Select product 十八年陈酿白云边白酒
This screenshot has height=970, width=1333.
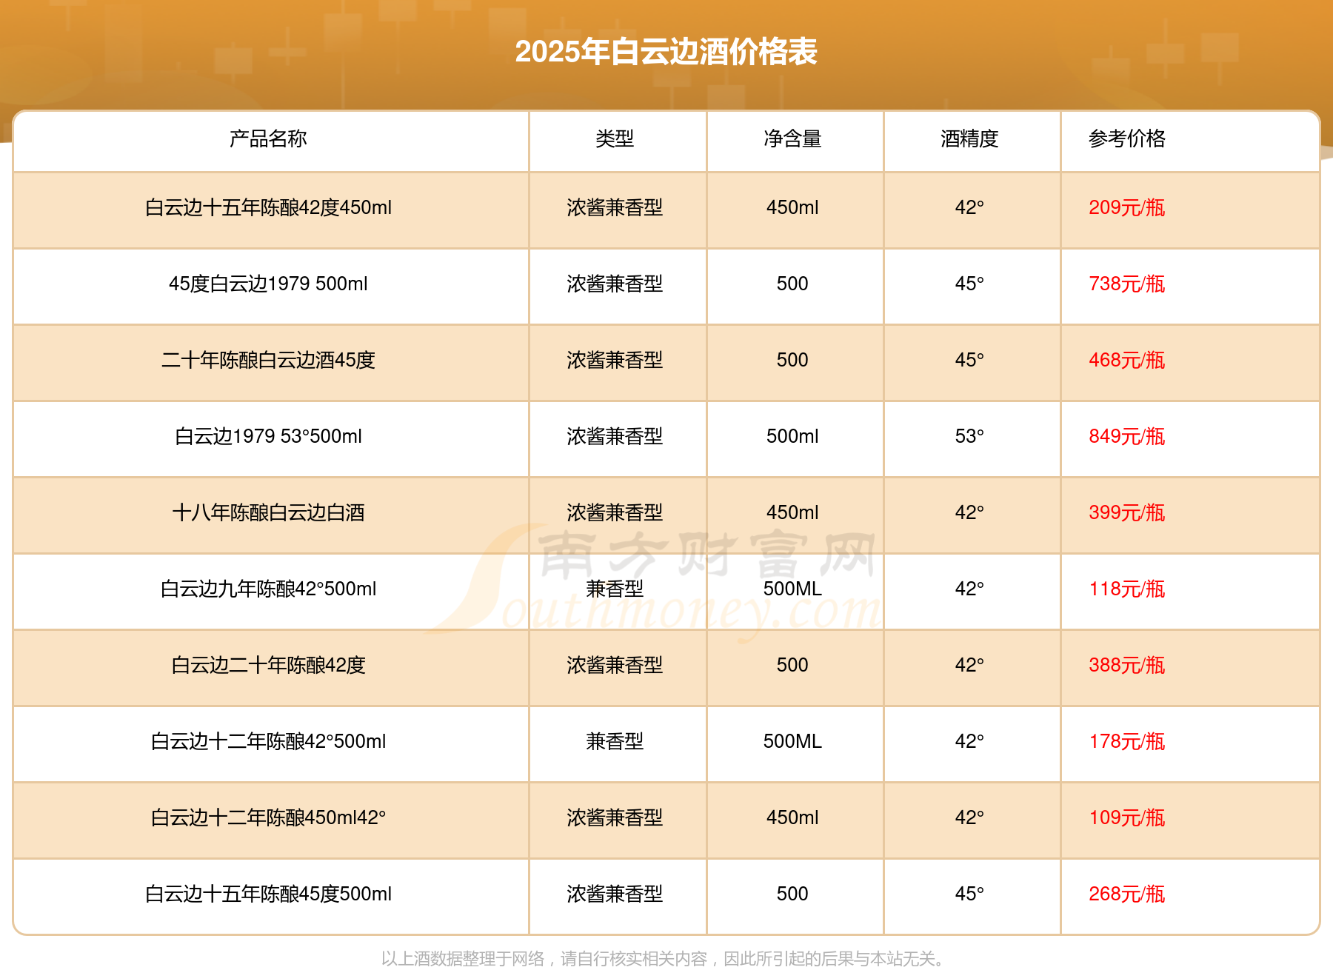(x=268, y=512)
